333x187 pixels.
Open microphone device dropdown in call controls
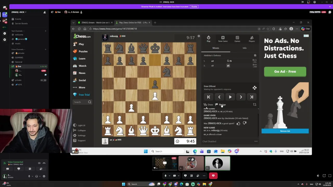(169, 176)
